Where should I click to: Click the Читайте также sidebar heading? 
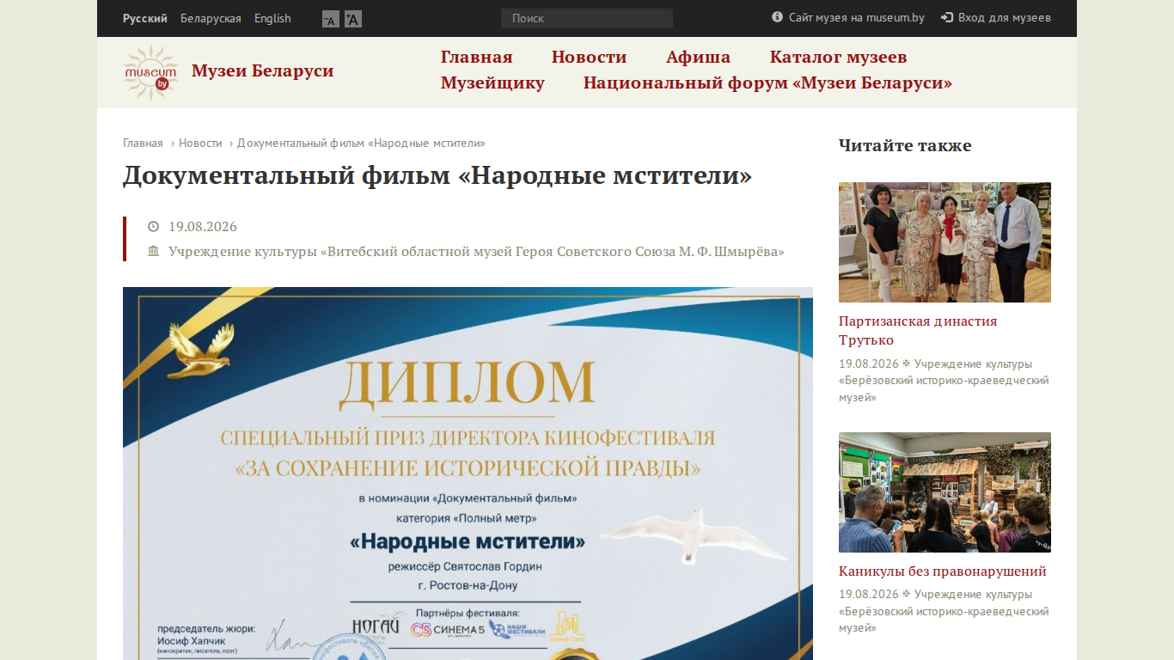[905, 145]
